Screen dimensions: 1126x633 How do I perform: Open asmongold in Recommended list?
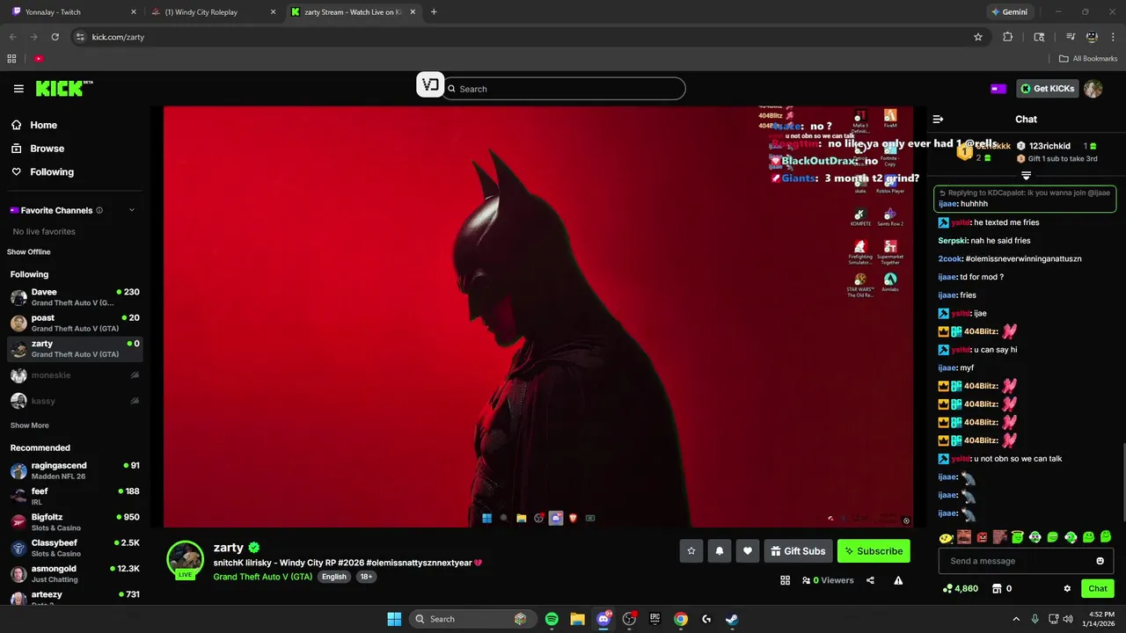(75, 573)
